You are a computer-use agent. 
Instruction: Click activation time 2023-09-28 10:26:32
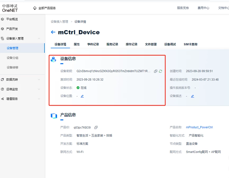[x=90, y=80]
